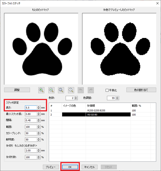Click the 長さ field showing 5.5
The width and height of the screenshot is (161, 171).
[31, 108]
